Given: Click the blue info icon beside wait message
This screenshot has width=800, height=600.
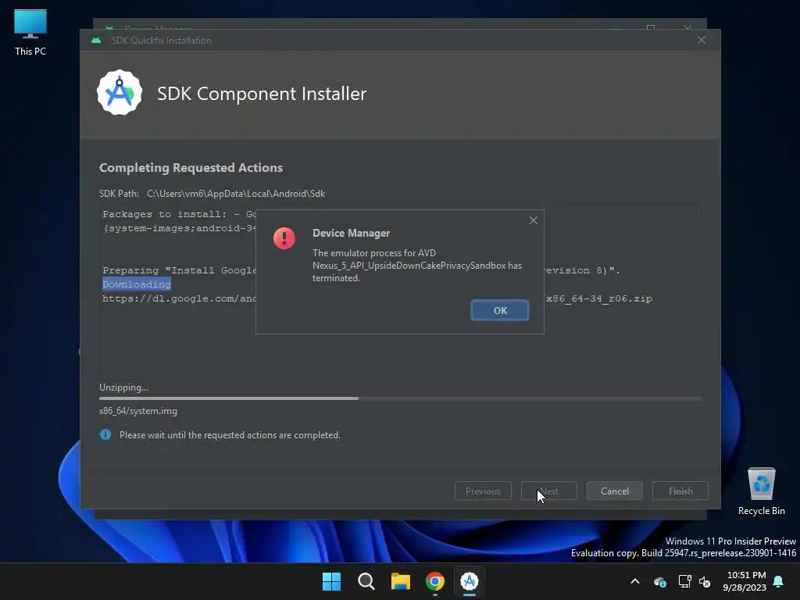Looking at the screenshot, I should coord(105,434).
